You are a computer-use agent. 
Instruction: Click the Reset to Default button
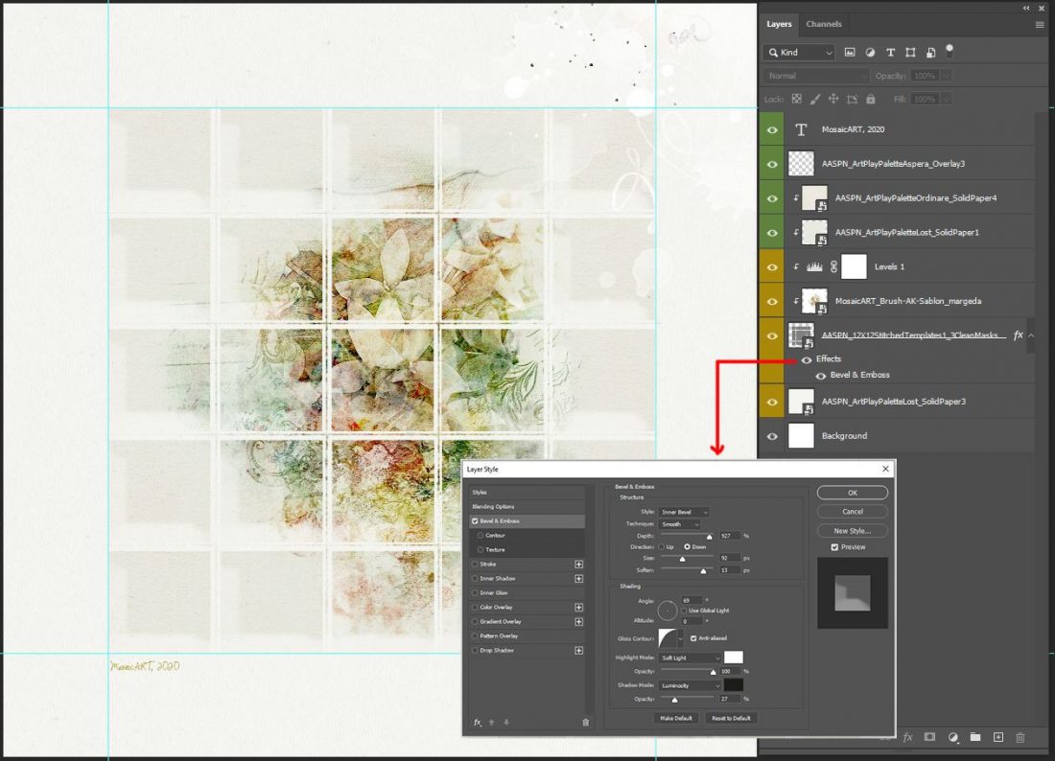coord(731,718)
